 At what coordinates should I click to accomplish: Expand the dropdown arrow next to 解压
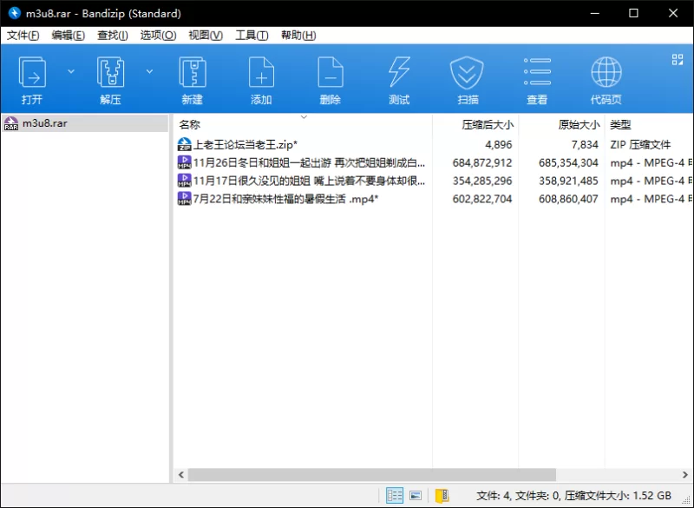(149, 71)
